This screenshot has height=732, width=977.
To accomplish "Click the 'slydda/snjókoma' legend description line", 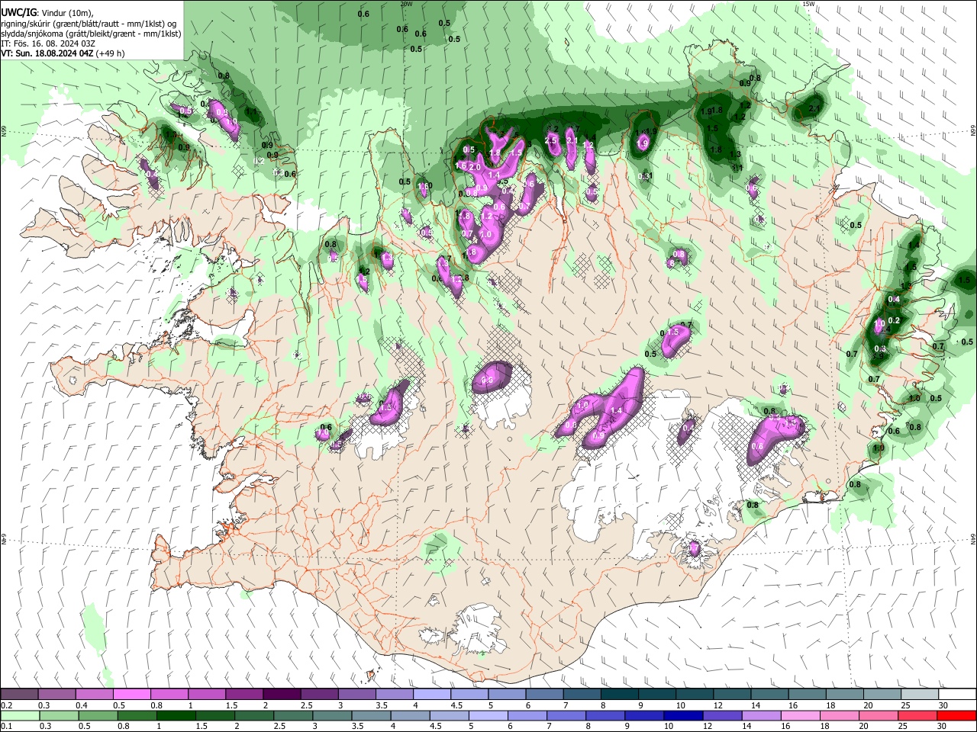I will click(91, 34).
